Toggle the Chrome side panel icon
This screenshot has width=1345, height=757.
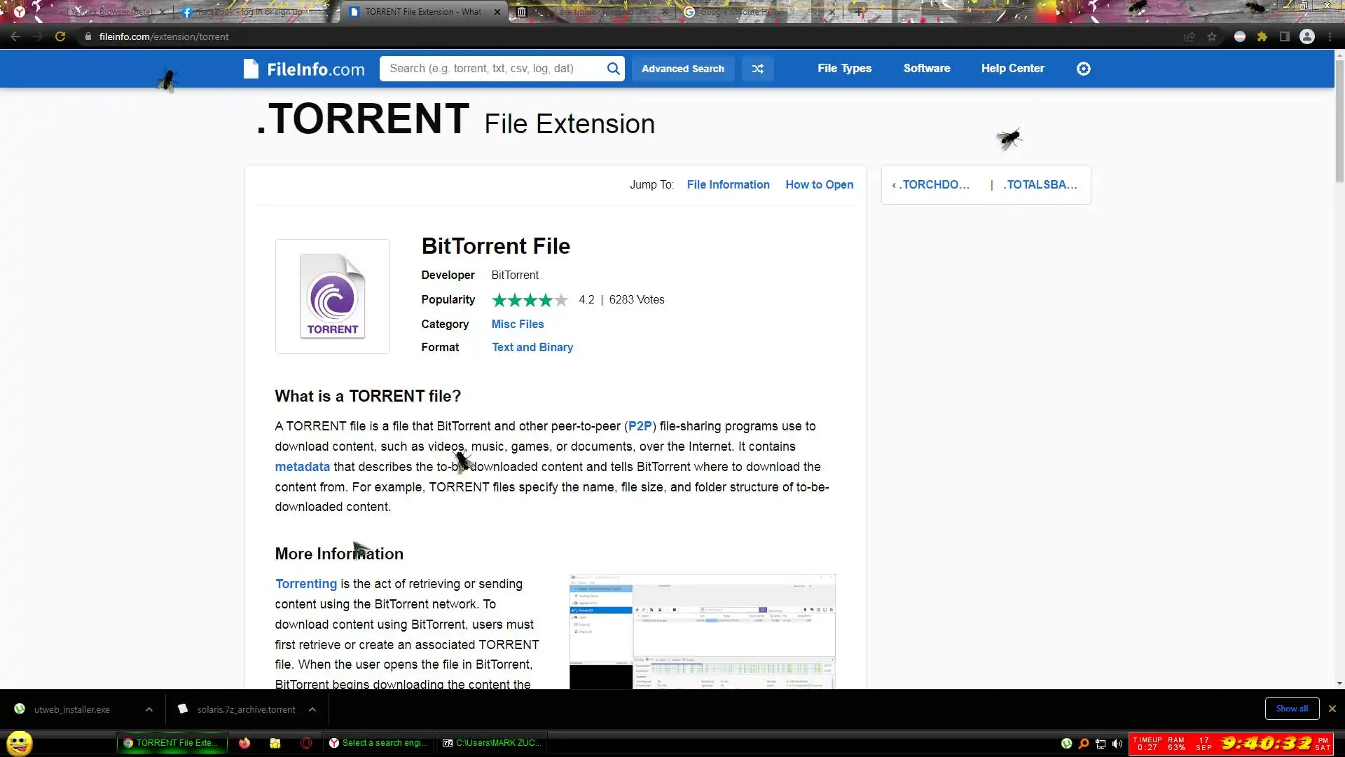tap(1285, 37)
